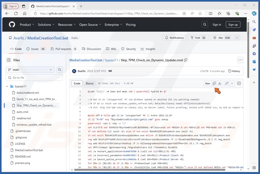Open the symbols panel icon
The height and width of the screenshot is (174, 260).
pos(239,84)
